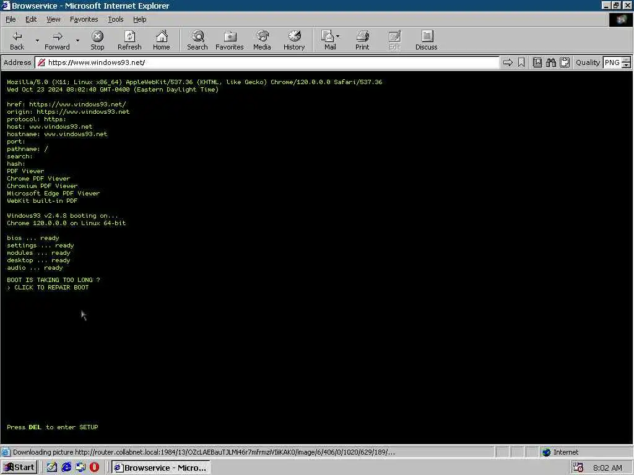Click the Internet zone globe in the status bar
The height and width of the screenshot is (475, 634).
(x=547, y=452)
